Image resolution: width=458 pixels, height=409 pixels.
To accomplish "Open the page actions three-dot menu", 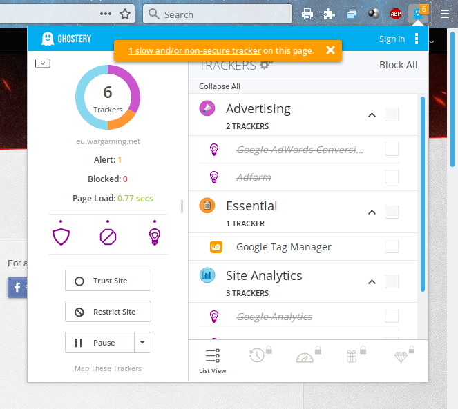I will tap(106, 14).
